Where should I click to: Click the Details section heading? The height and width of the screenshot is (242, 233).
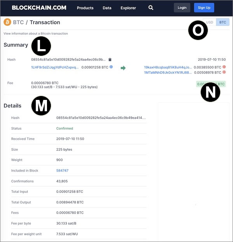pyautogui.click(x=12, y=106)
